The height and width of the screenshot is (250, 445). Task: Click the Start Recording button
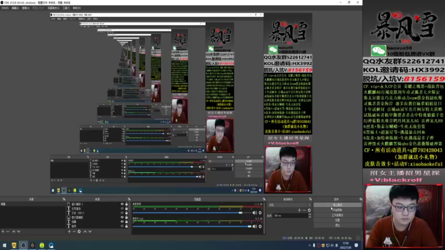tap(338, 210)
